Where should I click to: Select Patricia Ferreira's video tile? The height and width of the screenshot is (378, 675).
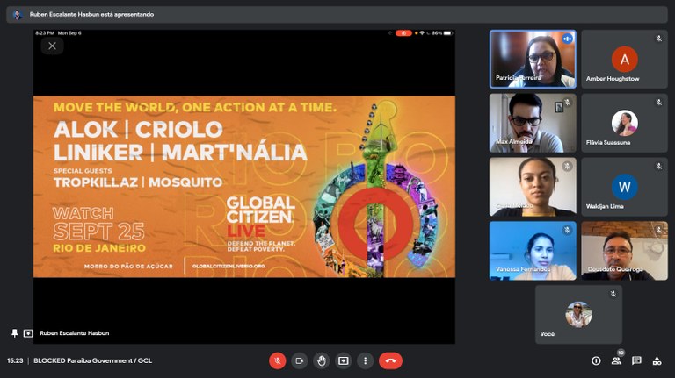click(533, 59)
